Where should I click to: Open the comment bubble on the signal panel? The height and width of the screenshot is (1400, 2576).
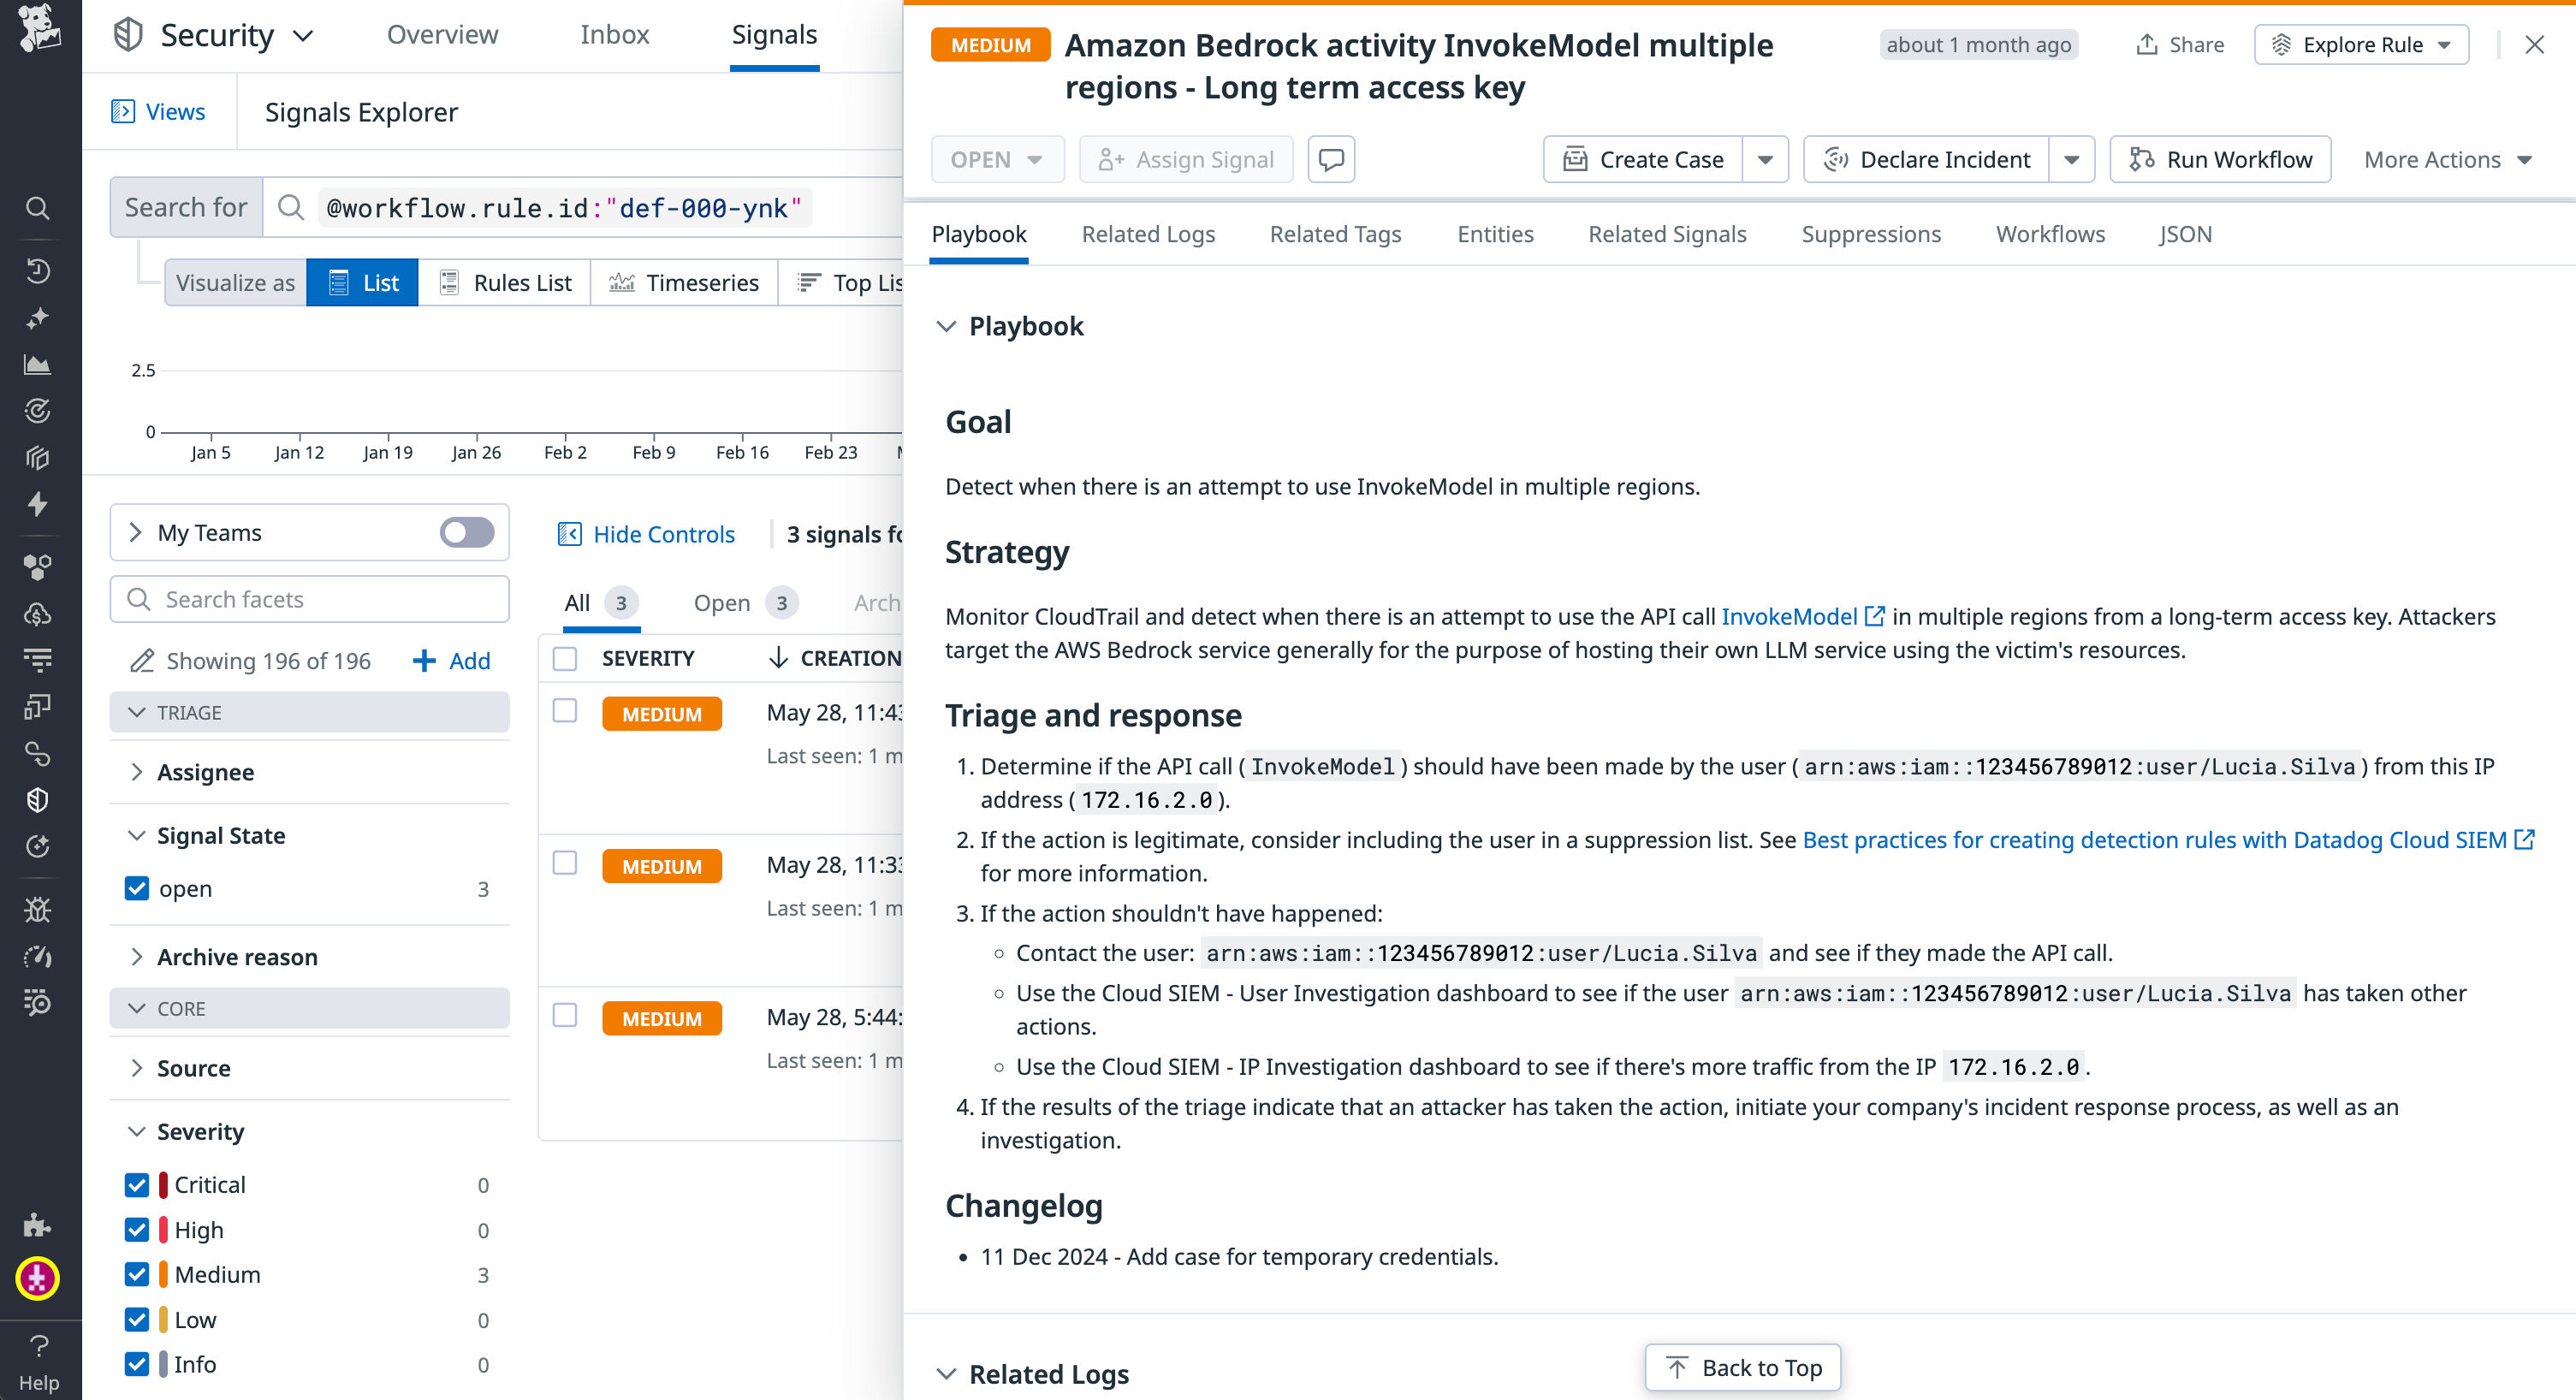[x=1331, y=158]
